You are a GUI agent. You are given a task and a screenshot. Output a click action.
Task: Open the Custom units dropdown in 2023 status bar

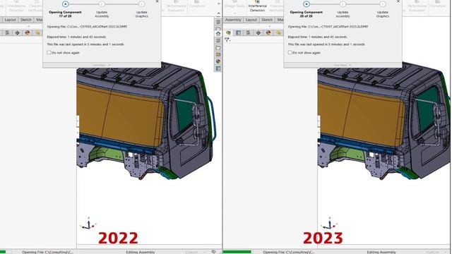coord(436,252)
